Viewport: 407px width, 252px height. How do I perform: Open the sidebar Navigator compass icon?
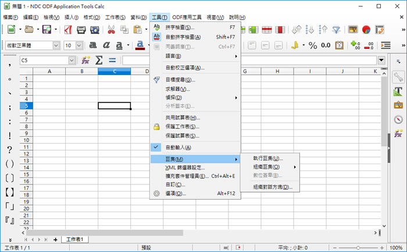point(398,119)
